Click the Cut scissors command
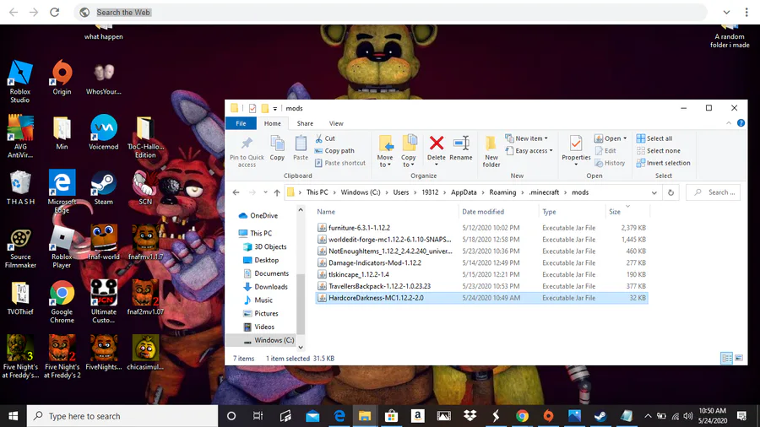The height and width of the screenshot is (427, 760). tap(325, 138)
